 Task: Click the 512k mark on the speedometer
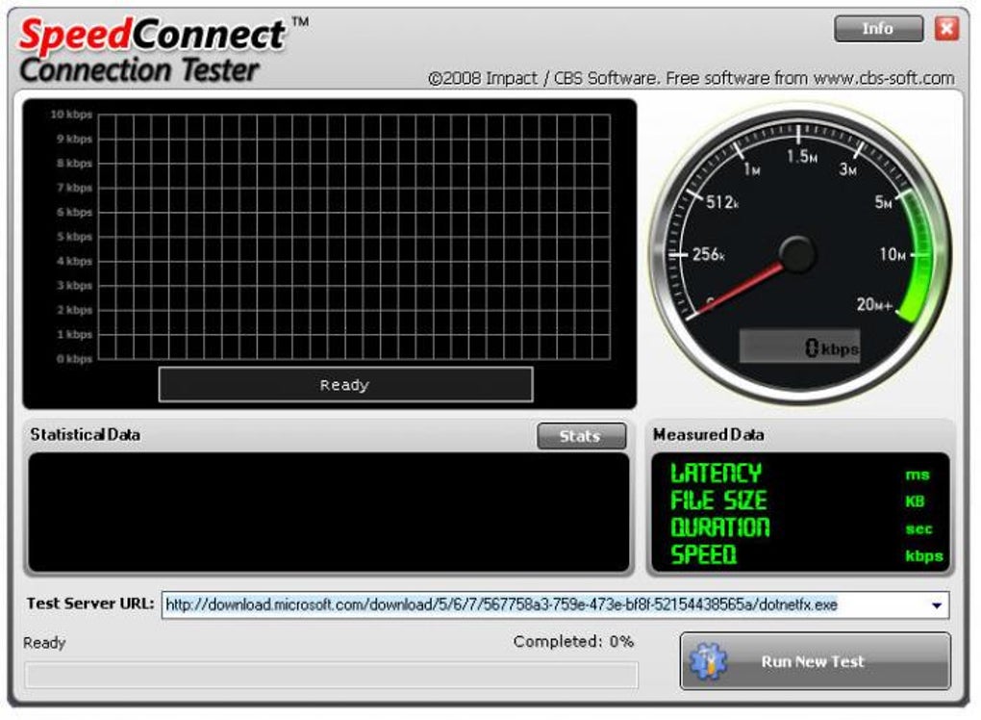722,202
